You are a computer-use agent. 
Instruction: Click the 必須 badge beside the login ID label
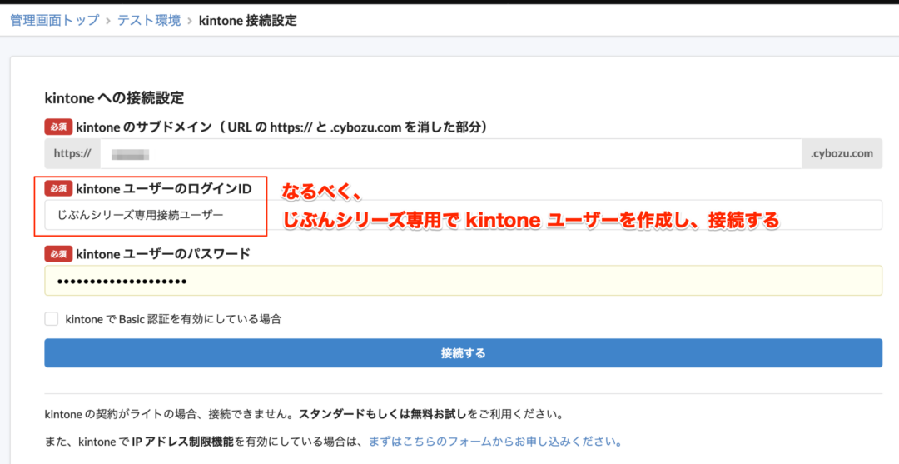58,188
